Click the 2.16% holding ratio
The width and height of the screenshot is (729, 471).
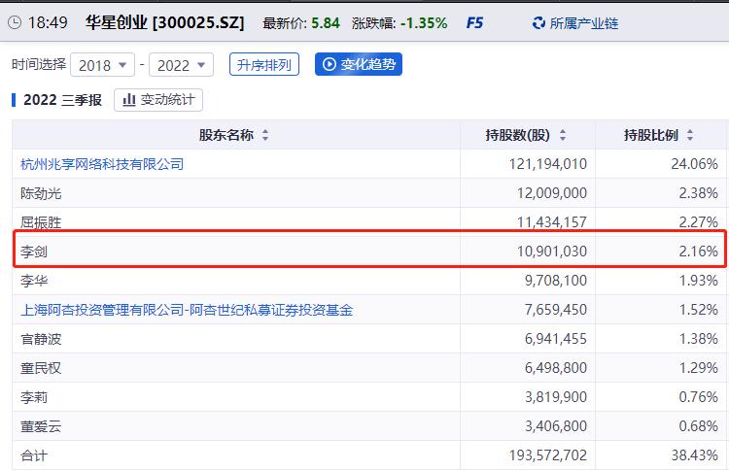click(698, 252)
